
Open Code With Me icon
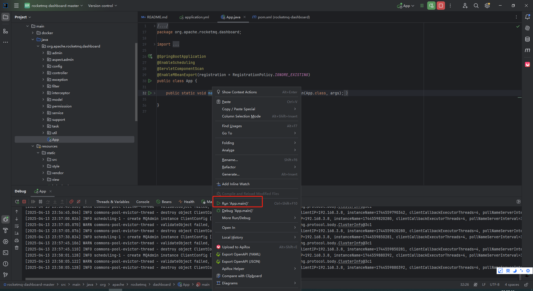(x=465, y=6)
